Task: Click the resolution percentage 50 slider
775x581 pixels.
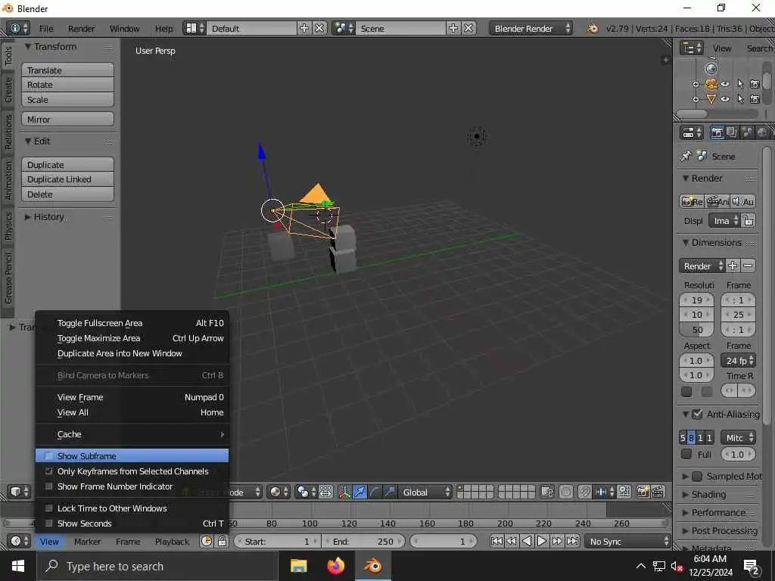Action: [696, 330]
